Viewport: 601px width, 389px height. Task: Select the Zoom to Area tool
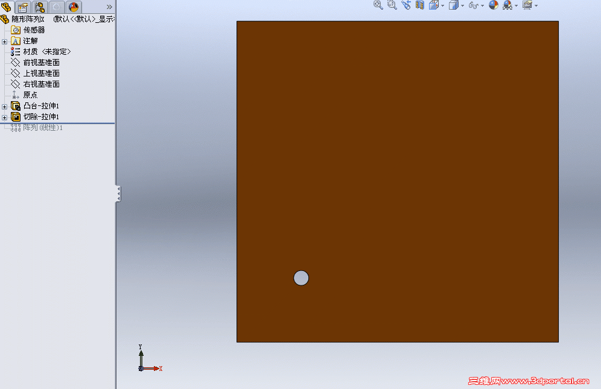coord(392,5)
